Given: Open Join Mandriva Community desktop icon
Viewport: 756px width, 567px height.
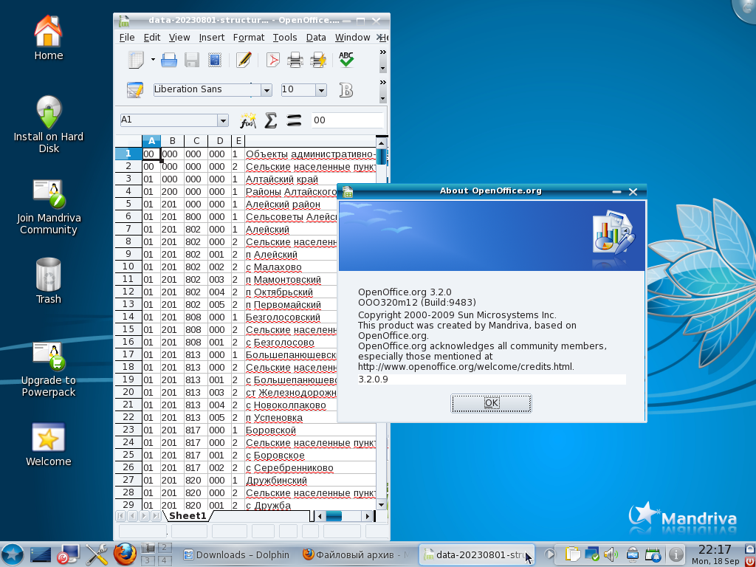Looking at the screenshot, I should (x=48, y=207).
